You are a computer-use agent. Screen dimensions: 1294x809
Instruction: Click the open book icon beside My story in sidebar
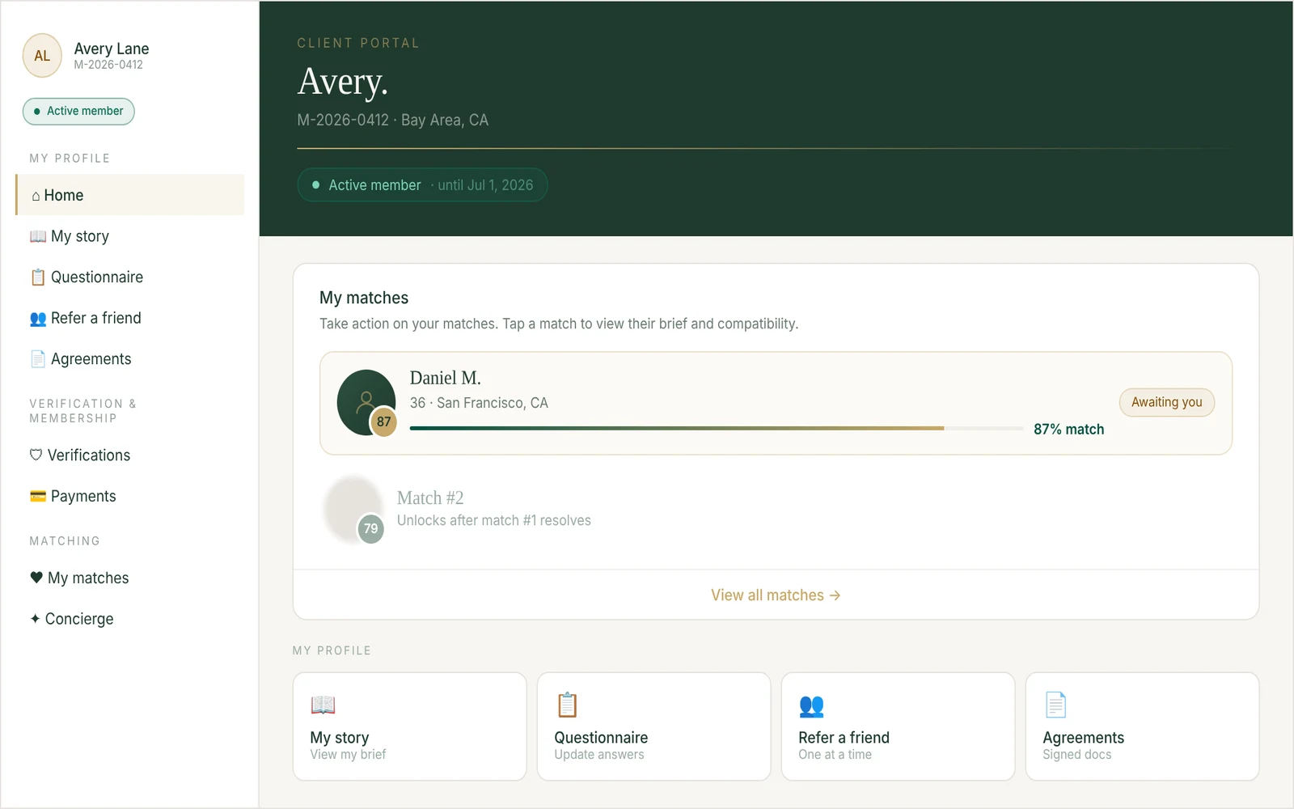click(38, 236)
